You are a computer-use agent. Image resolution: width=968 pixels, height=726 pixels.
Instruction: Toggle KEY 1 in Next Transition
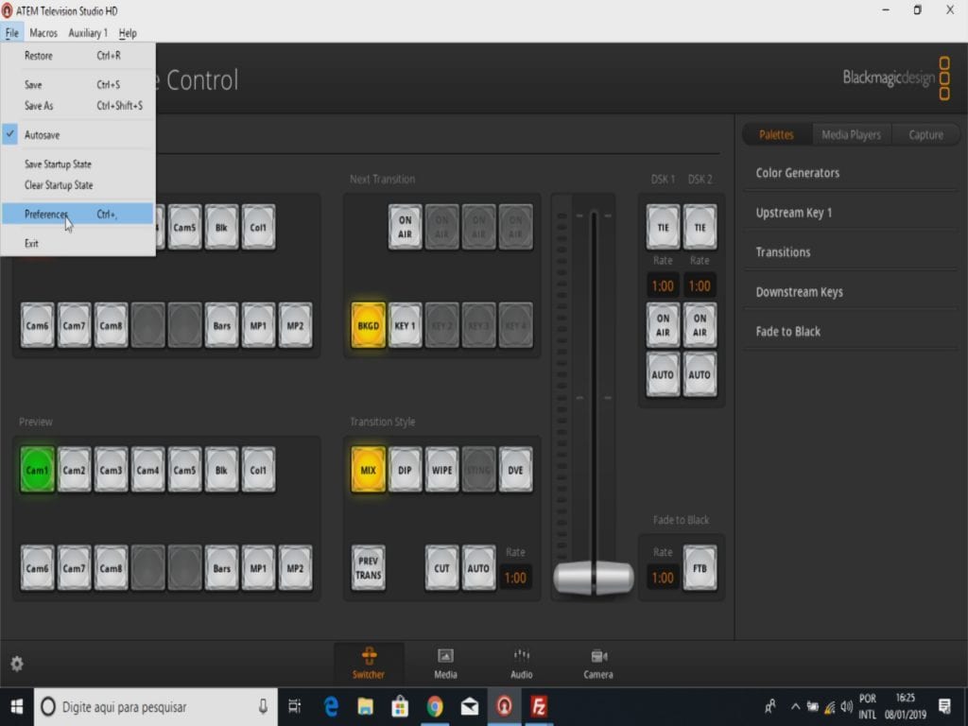(x=405, y=325)
